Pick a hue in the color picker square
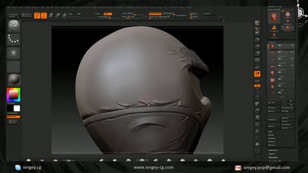Screen dimensions: 308x173 point(13,95)
